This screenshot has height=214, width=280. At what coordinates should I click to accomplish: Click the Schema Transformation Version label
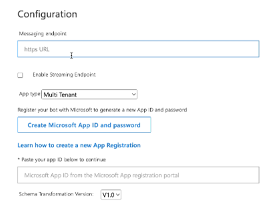(56, 194)
